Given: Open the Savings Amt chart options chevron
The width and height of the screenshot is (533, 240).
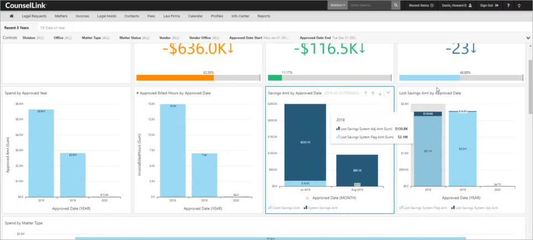Looking at the screenshot, I should click(x=388, y=93).
